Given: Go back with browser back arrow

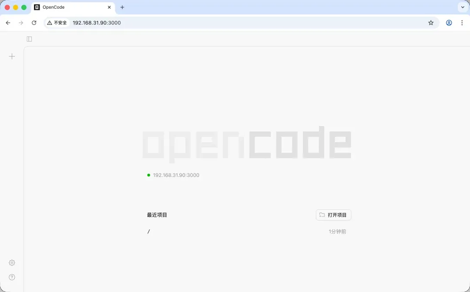Looking at the screenshot, I should [x=8, y=23].
